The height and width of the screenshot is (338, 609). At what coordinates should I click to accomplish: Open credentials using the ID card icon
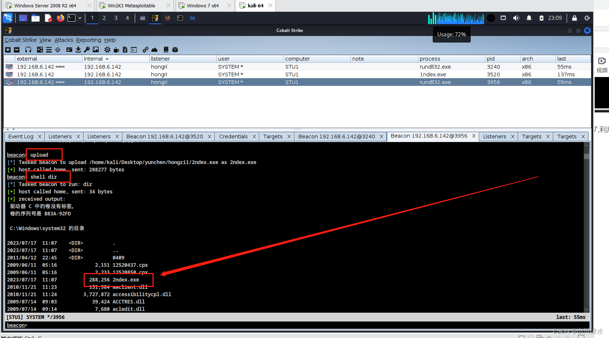click(69, 50)
